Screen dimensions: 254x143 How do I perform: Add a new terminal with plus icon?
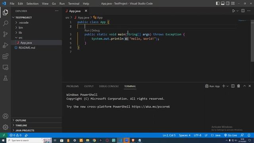[x=224, y=86]
